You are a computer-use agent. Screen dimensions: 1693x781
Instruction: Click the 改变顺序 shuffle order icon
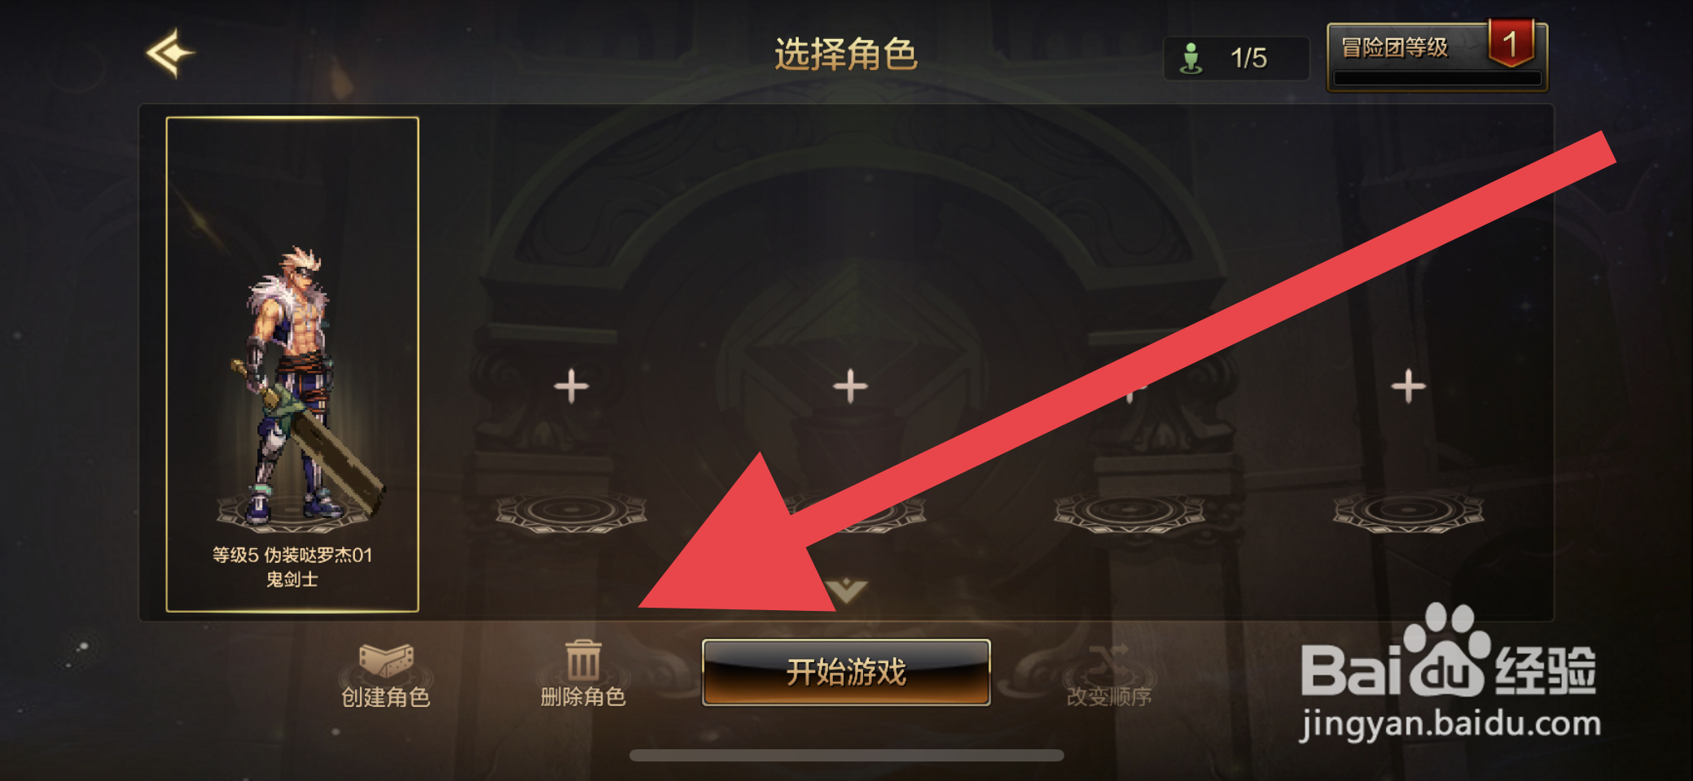pyautogui.click(x=1109, y=661)
